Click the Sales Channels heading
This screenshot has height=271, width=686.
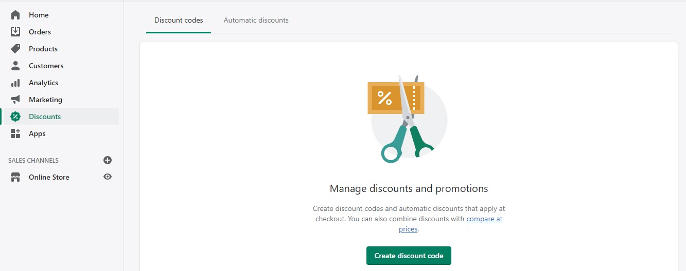(x=33, y=161)
